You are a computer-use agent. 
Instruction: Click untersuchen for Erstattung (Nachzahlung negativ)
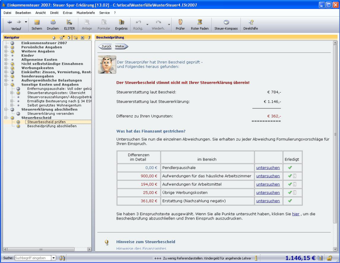pos(268,201)
